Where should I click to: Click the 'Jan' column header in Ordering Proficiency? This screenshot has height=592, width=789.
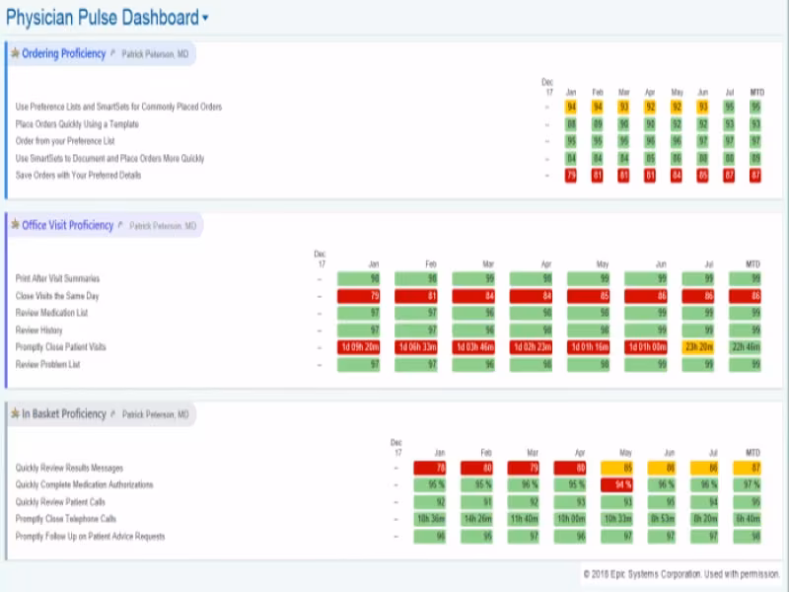pyautogui.click(x=571, y=92)
